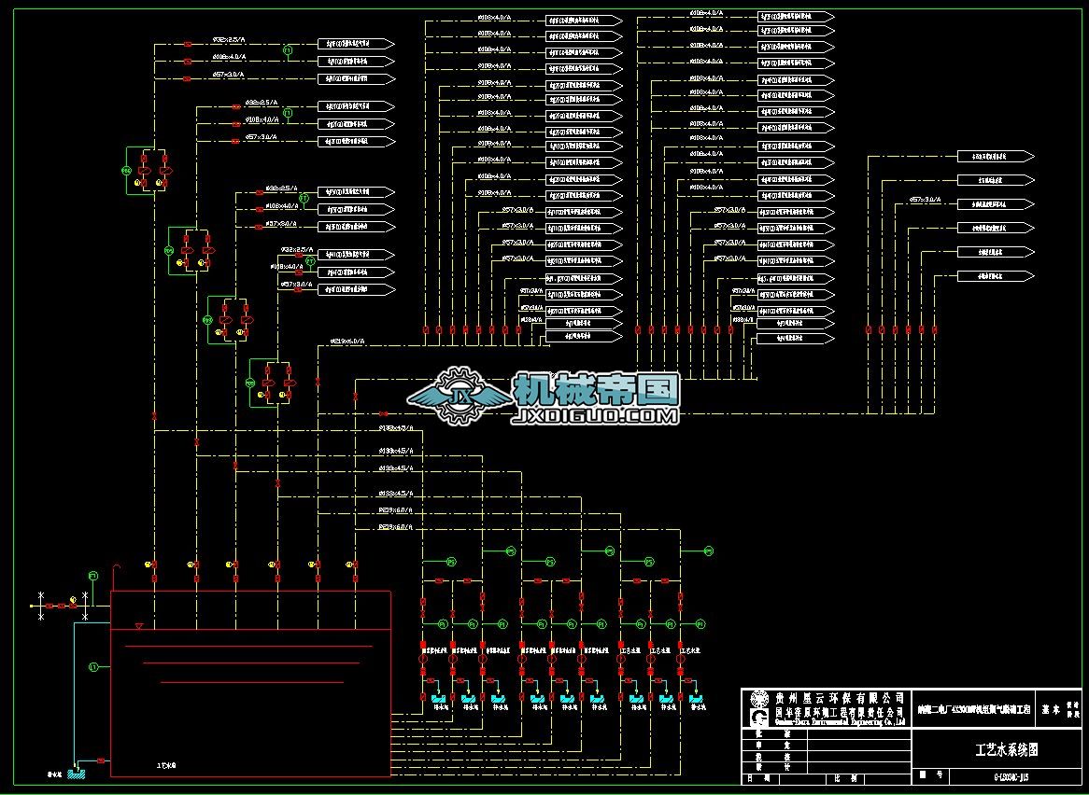Select the process water tank label text
The height and width of the screenshot is (795, 1089).
point(166,766)
